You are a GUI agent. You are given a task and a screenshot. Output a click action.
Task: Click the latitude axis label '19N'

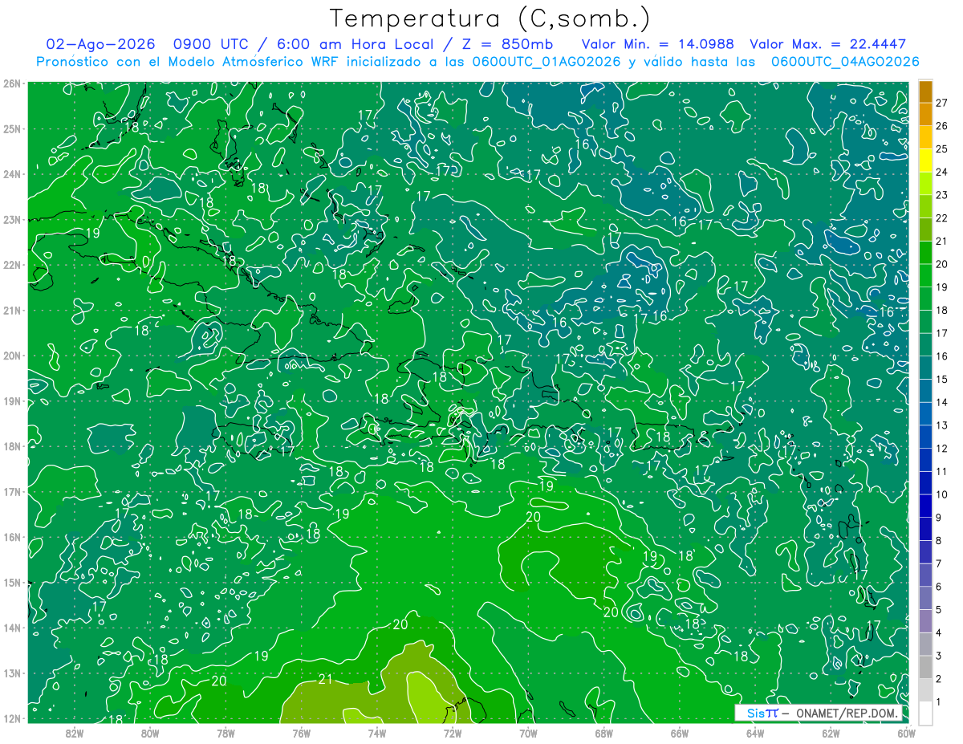(x=12, y=400)
